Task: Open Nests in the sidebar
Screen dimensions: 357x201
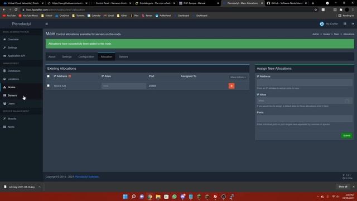Action: [x=11, y=127]
